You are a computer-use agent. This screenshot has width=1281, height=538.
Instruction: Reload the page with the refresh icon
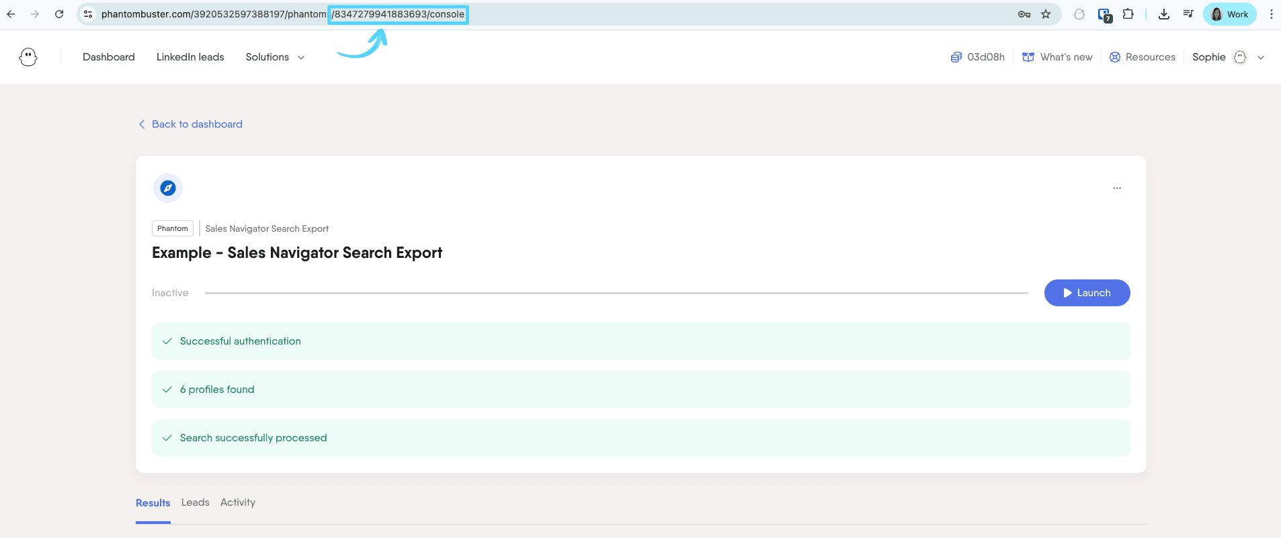[59, 14]
